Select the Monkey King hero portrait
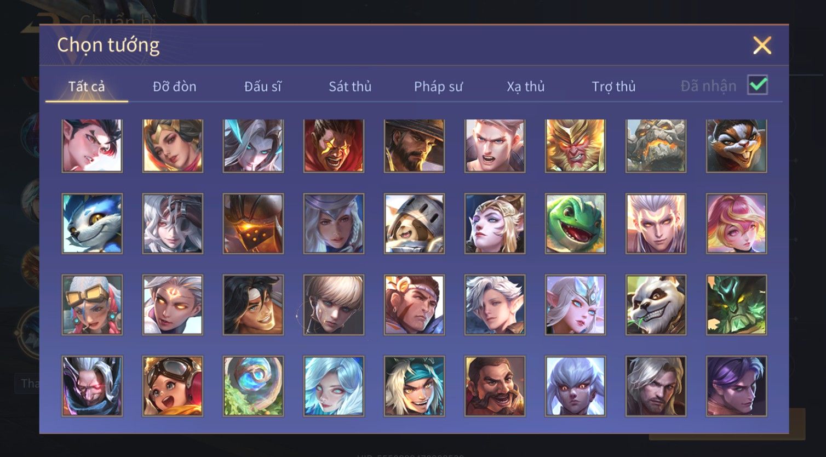This screenshot has height=457, width=826. (x=575, y=146)
